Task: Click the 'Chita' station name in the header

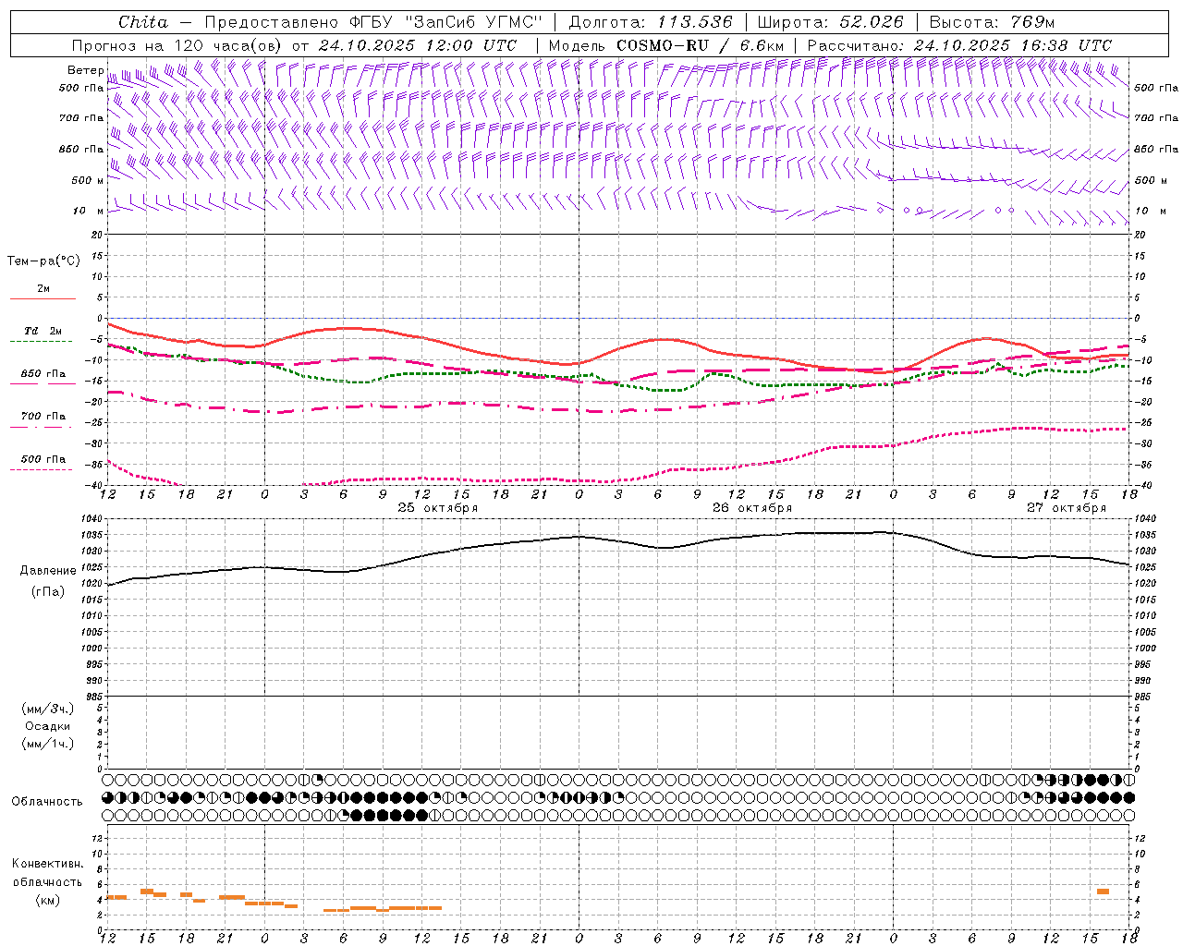Action: click(143, 22)
